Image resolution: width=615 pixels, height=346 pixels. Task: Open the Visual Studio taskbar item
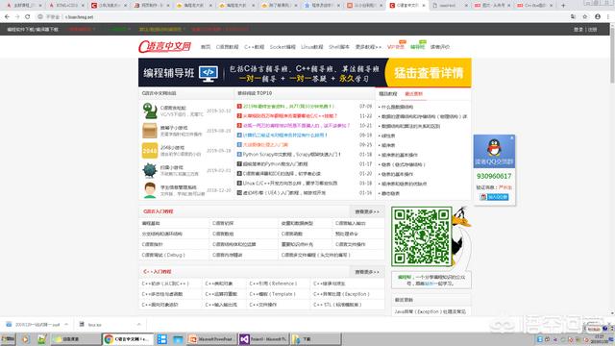click(x=262, y=339)
